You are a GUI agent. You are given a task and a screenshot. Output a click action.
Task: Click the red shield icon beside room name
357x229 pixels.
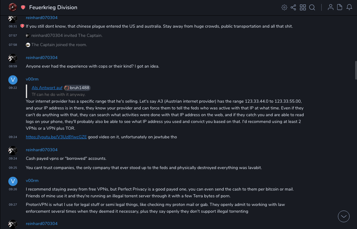coord(23,7)
